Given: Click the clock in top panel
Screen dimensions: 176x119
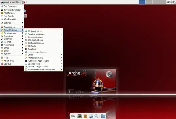Looking at the screenshot, I should pyautogui.click(x=169, y=2).
